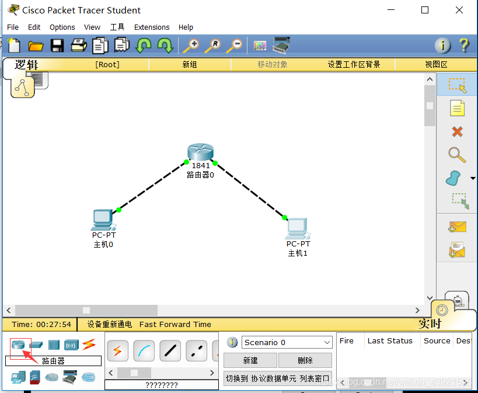Choose the Draw Polygon shape tool
Viewport: 478px width, 393px height.
tap(453, 178)
